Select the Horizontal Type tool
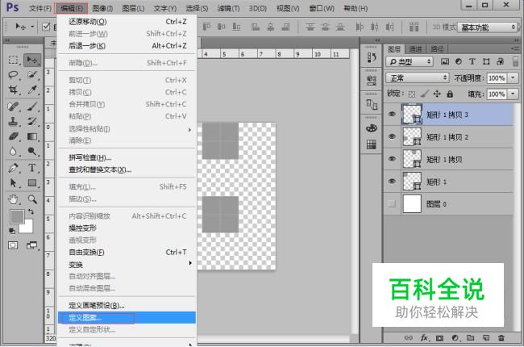 tap(32, 168)
